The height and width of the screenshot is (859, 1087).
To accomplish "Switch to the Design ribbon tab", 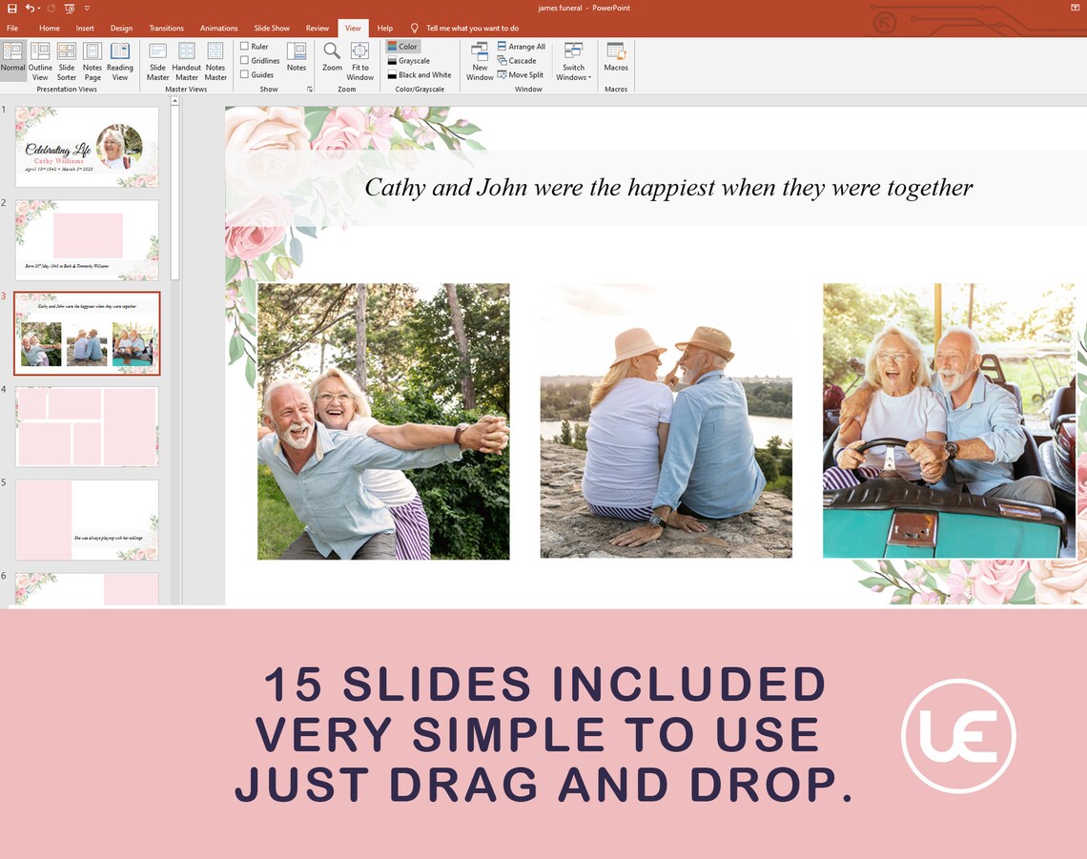I will pyautogui.click(x=121, y=28).
